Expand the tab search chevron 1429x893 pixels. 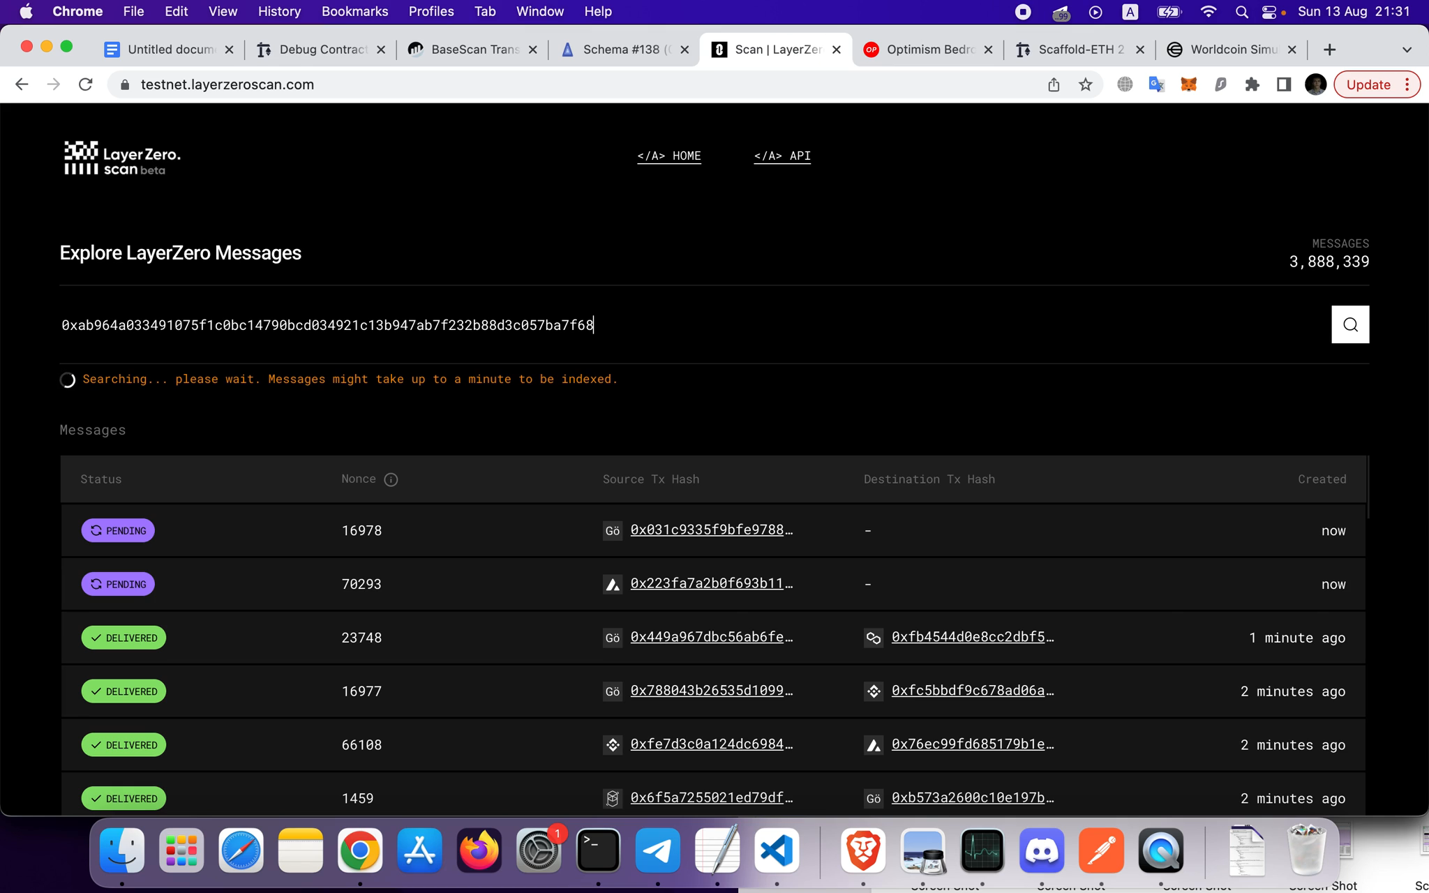point(1407,50)
